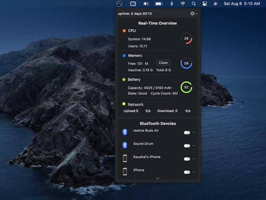
Task: Click the Download: 0 K/s value
Action: tap(174, 111)
